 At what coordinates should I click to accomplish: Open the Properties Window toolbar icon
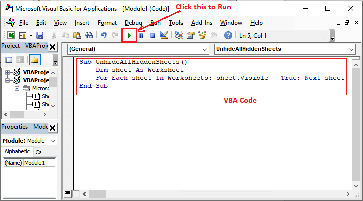click(191, 35)
